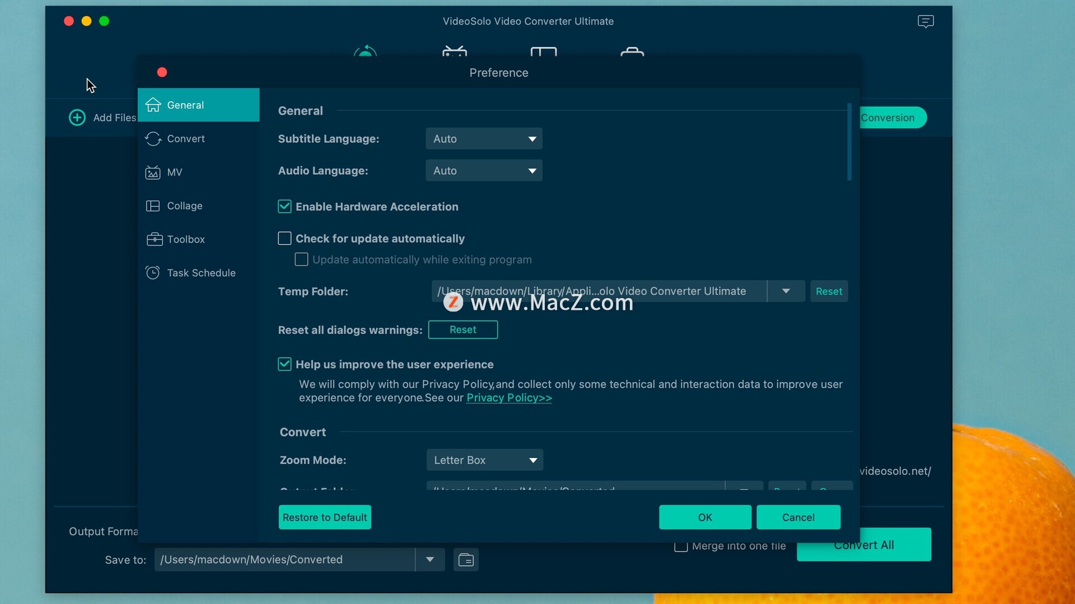The width and height of the screenshot is (1075, 604).
Task: Click Collage tab icon in main toolbar
Action: point(543,51)
